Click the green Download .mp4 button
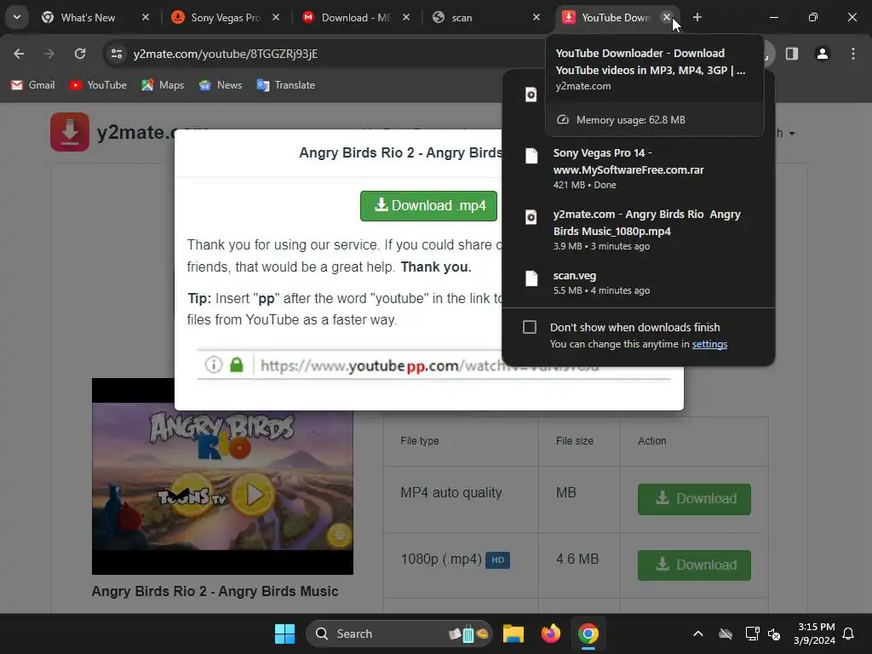This screenshot has height=654, width=872. [428, 206]
